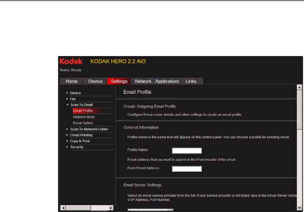Expand the Copy & Print arrow
The height and width of the screenshot is (212, 304).
(x=67, y=141)
